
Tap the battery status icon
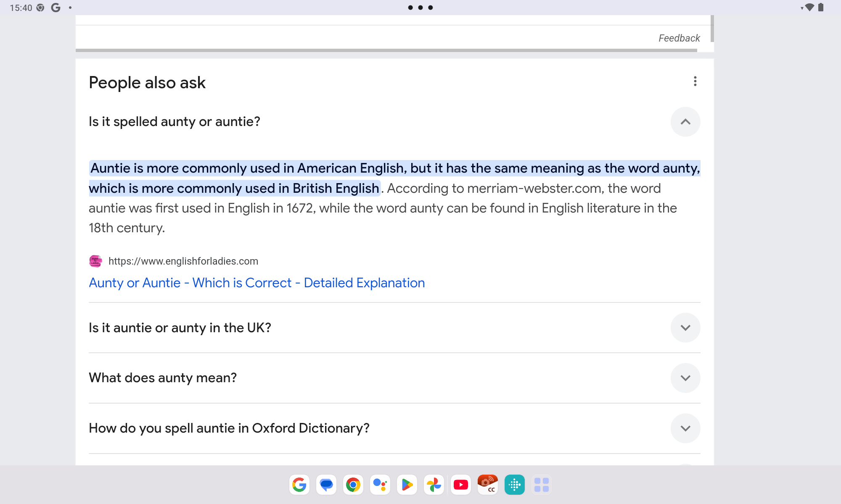(821, 8)
